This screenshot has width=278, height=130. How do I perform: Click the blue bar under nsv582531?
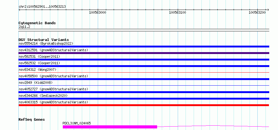click(144, 60)
